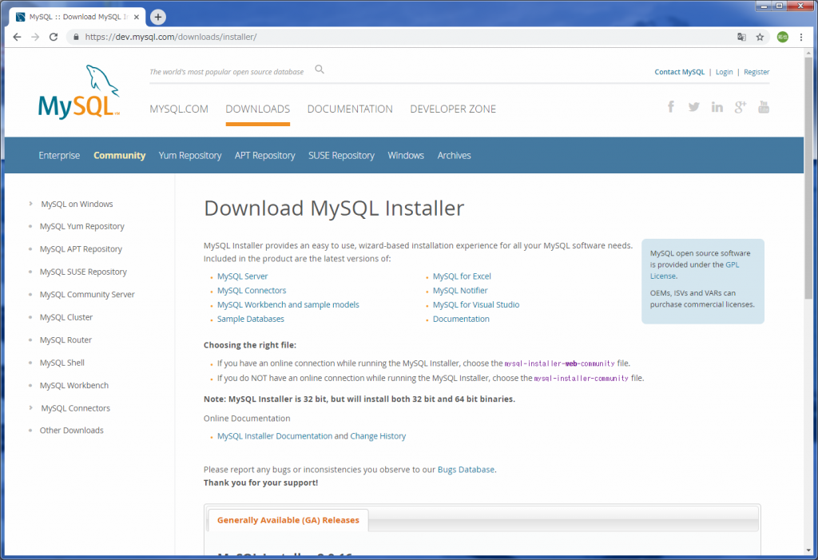Open Chrome three-dot menu
The width and height of the screenshot is (818, 560).
[x=800, y=37]
